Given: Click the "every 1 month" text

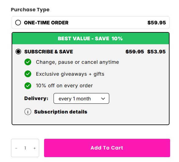Looking at the screenshot, I should pyautogui.click(x=75, y=99).
